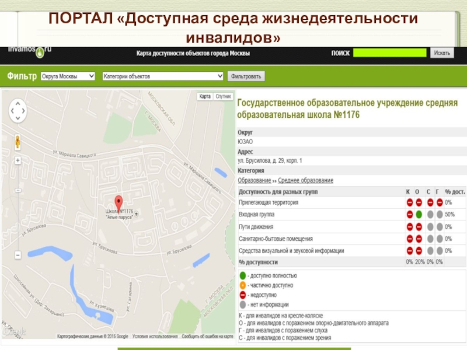The image size is (467, 350).
Task: Click the invamos.ru site logo
Action: [x=30, y=51]
